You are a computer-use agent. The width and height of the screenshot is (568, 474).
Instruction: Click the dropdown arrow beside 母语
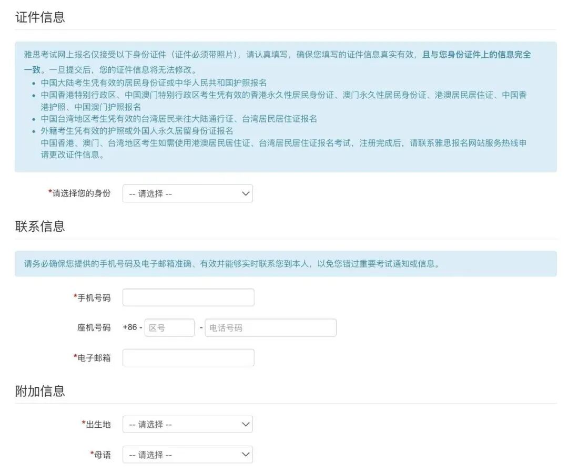click(x=245, y=455)
